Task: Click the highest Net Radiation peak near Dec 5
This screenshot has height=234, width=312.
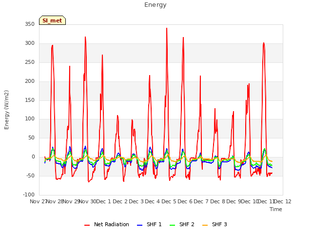Action: (x=167, y=28)
